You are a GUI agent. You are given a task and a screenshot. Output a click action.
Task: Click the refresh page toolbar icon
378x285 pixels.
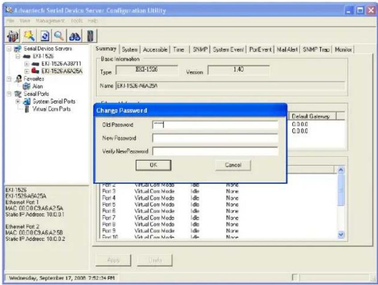(45, 36)
